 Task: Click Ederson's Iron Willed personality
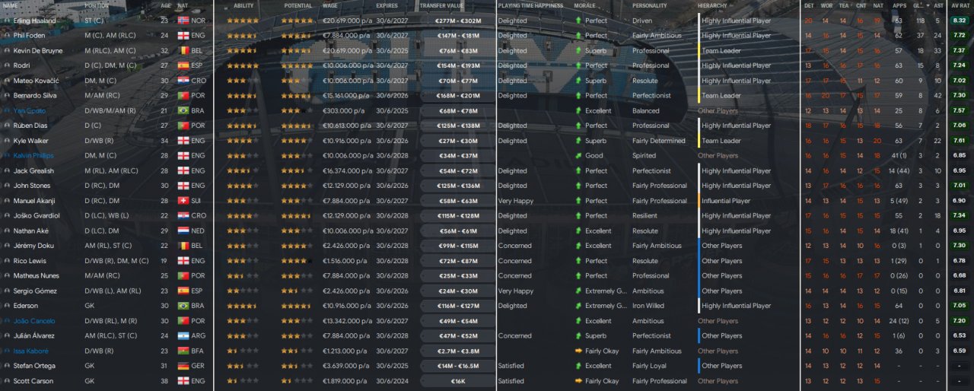[x=648, y=306]
